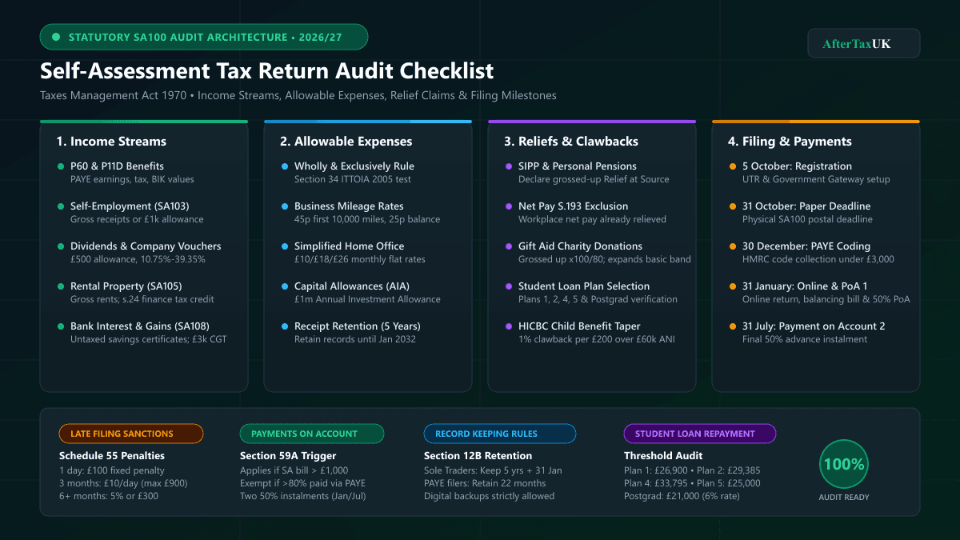Select '£1m Annual Investment Allowance' text
This screenshot has width=960, height=540.
pyautogui.click(x=367, y=299)
